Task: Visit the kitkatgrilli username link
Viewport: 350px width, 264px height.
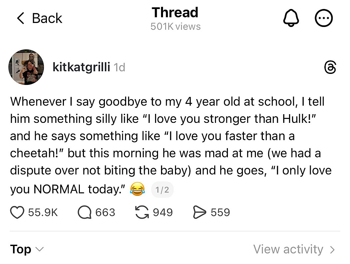Action: pos(81,67)
